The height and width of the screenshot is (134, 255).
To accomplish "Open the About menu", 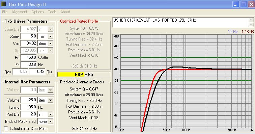I will point(65,12).
